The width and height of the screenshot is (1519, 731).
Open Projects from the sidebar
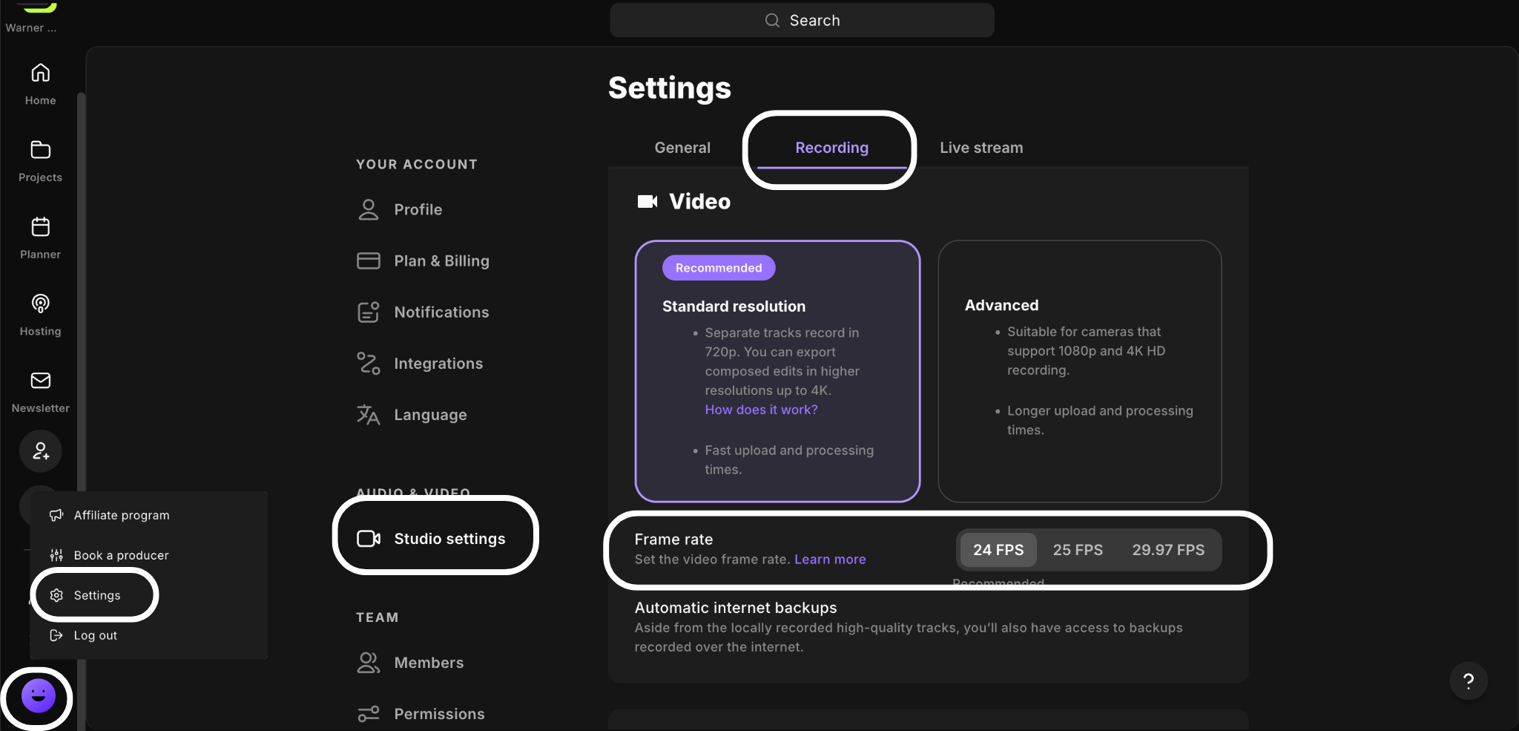(40, 161)
